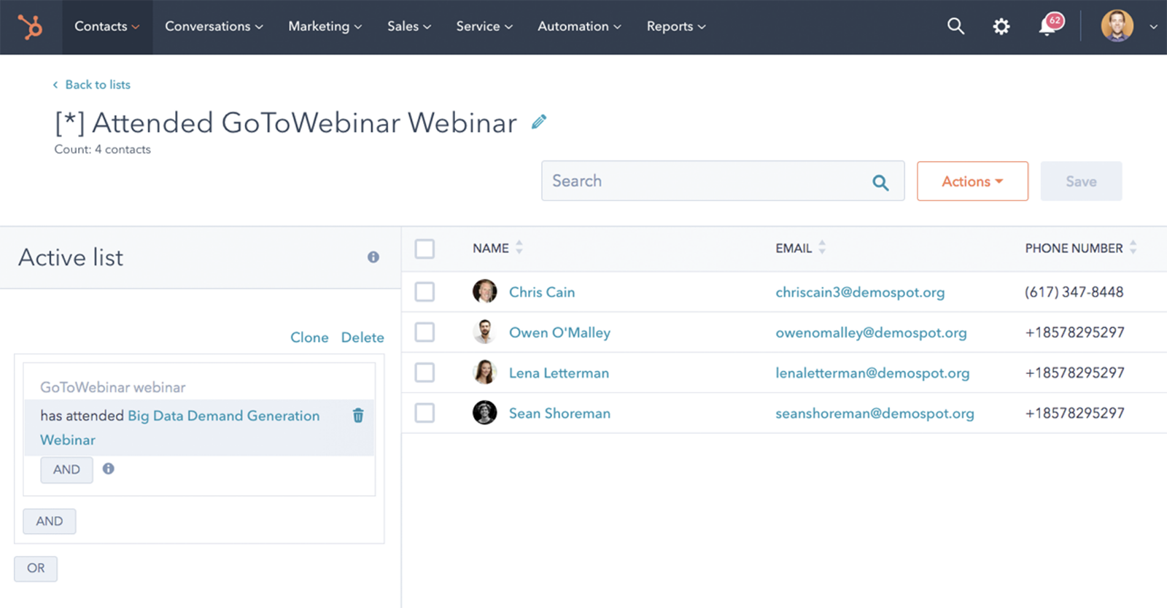Open the global search magnifier icon

pos(955,26)
